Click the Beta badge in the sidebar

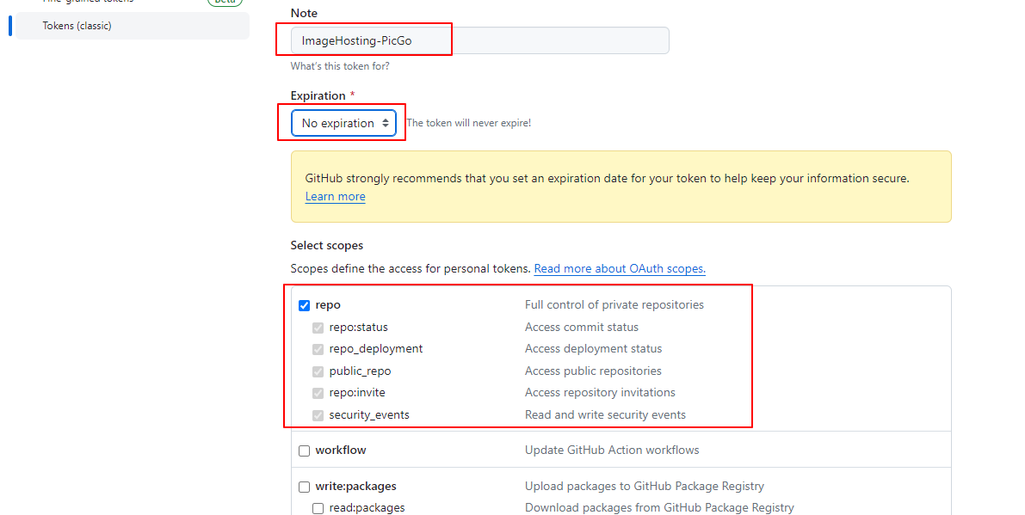point(225,2)
